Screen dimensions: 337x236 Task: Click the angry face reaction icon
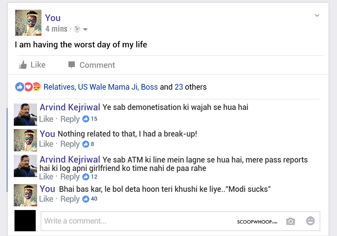pos(36,87)
